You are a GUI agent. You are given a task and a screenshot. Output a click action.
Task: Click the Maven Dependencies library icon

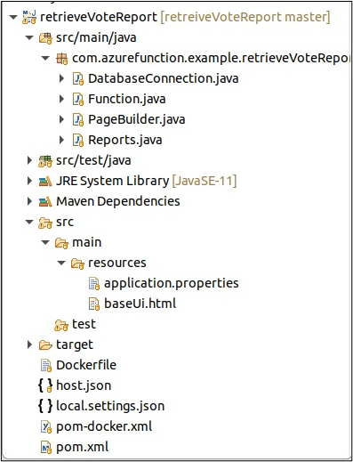click(x=45, y=202)
